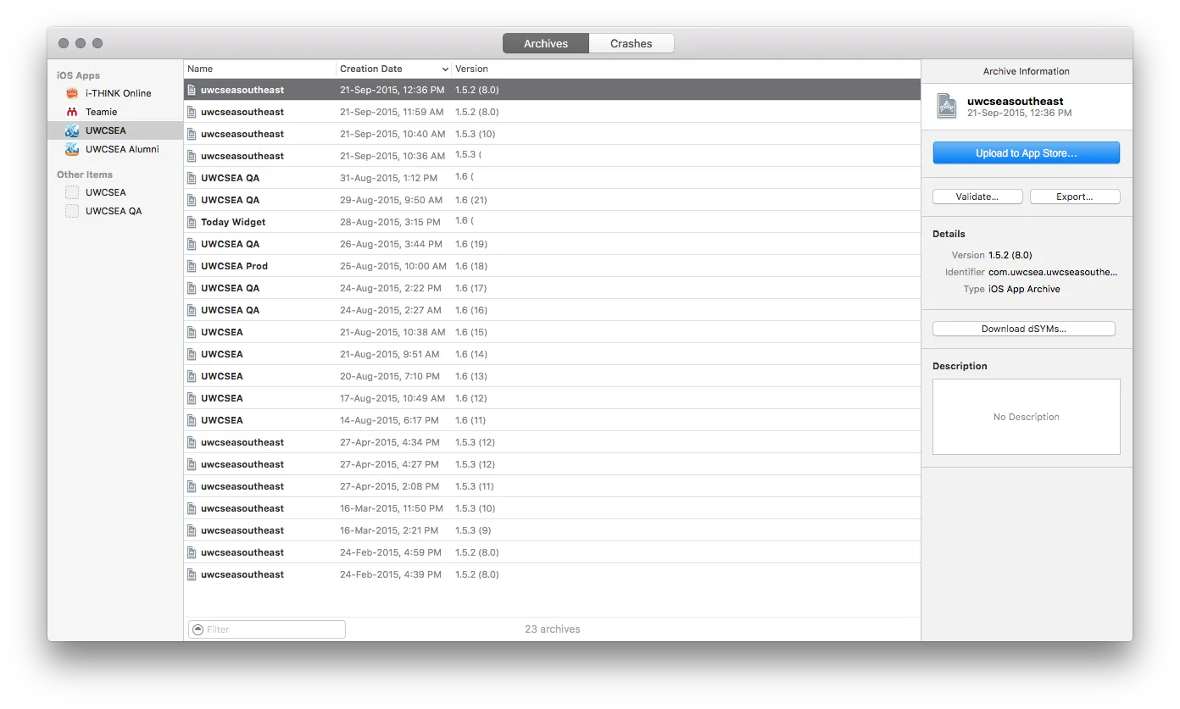Click archive icon of the 20-Aug-2015, 7:10 PM row
Viewport: 1180px width, 709px height.
(192, 376)
